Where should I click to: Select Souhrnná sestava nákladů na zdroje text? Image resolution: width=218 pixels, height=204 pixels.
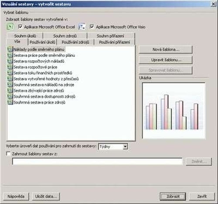coord(44,85)
